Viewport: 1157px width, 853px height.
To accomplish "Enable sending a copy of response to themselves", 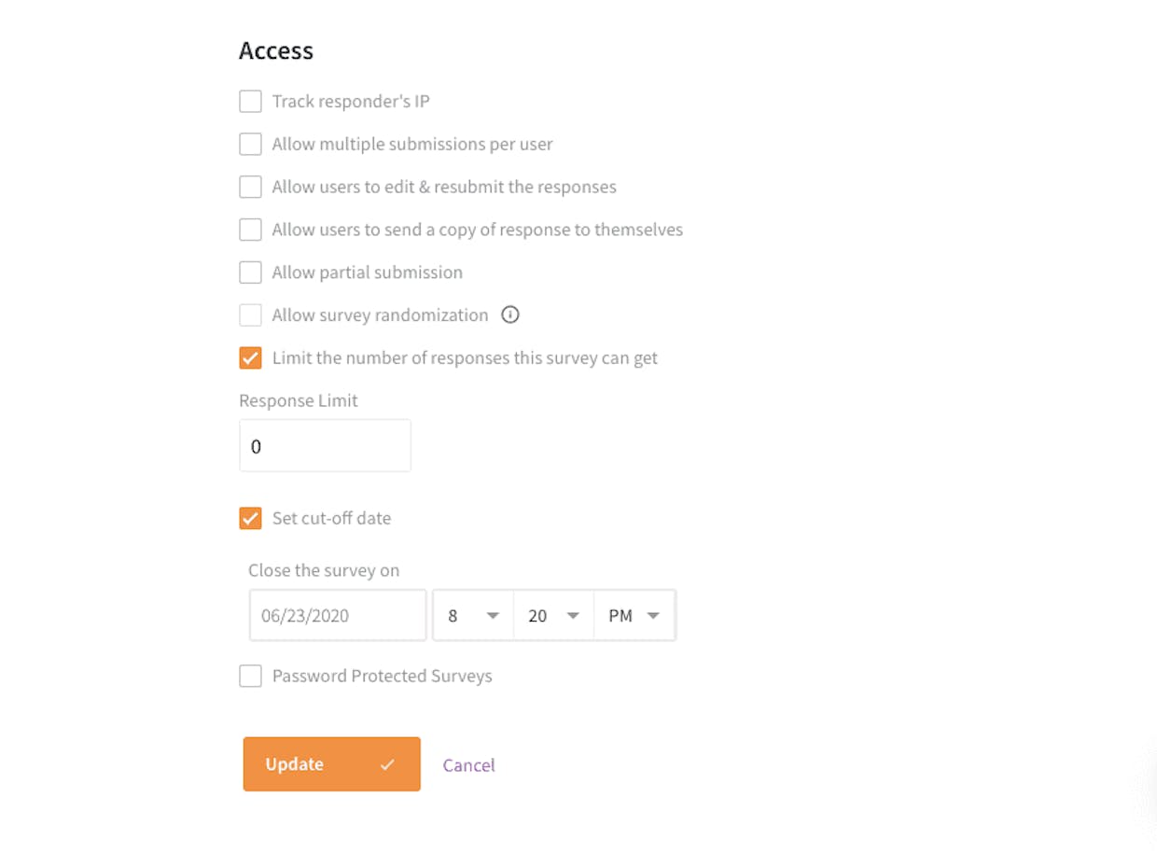I will [x=250, y=230].
